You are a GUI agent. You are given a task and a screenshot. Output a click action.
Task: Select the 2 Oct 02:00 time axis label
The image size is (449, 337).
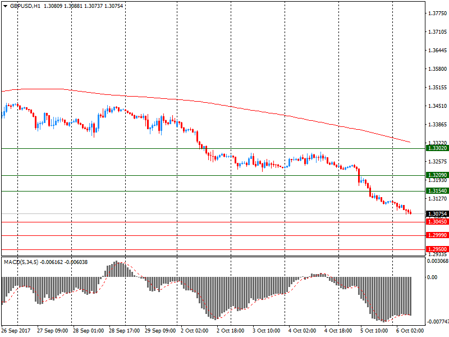point(194,331)
